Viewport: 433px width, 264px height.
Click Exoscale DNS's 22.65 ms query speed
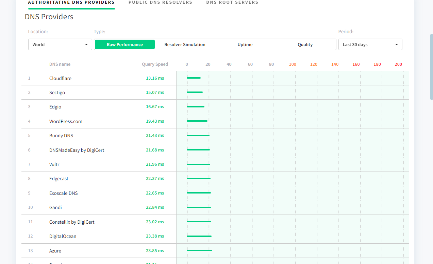155,193
